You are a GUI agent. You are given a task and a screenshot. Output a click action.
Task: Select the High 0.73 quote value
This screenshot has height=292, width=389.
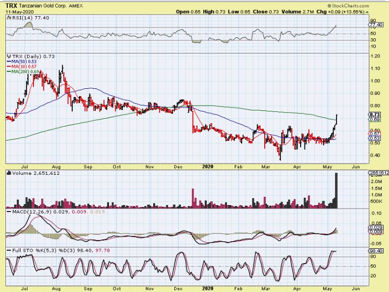[214, 12]
